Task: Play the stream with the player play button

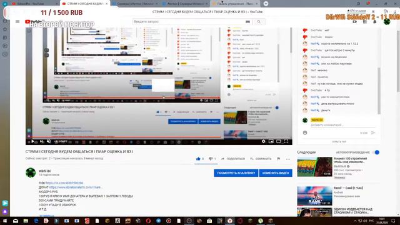Action: (x=32, y=141)
